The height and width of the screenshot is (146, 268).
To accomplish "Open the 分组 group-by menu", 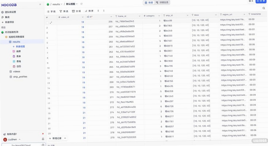I will [76, 11].
